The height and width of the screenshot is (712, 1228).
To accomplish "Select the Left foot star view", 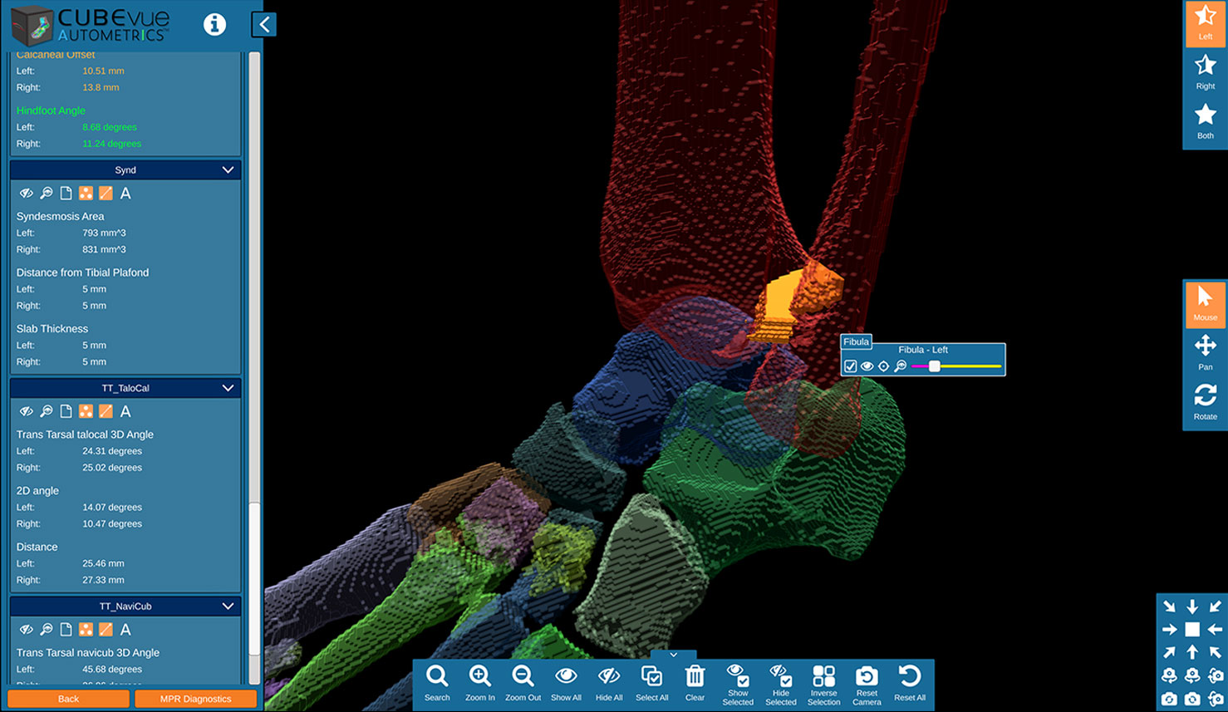I will click(x=1205, y=22).
